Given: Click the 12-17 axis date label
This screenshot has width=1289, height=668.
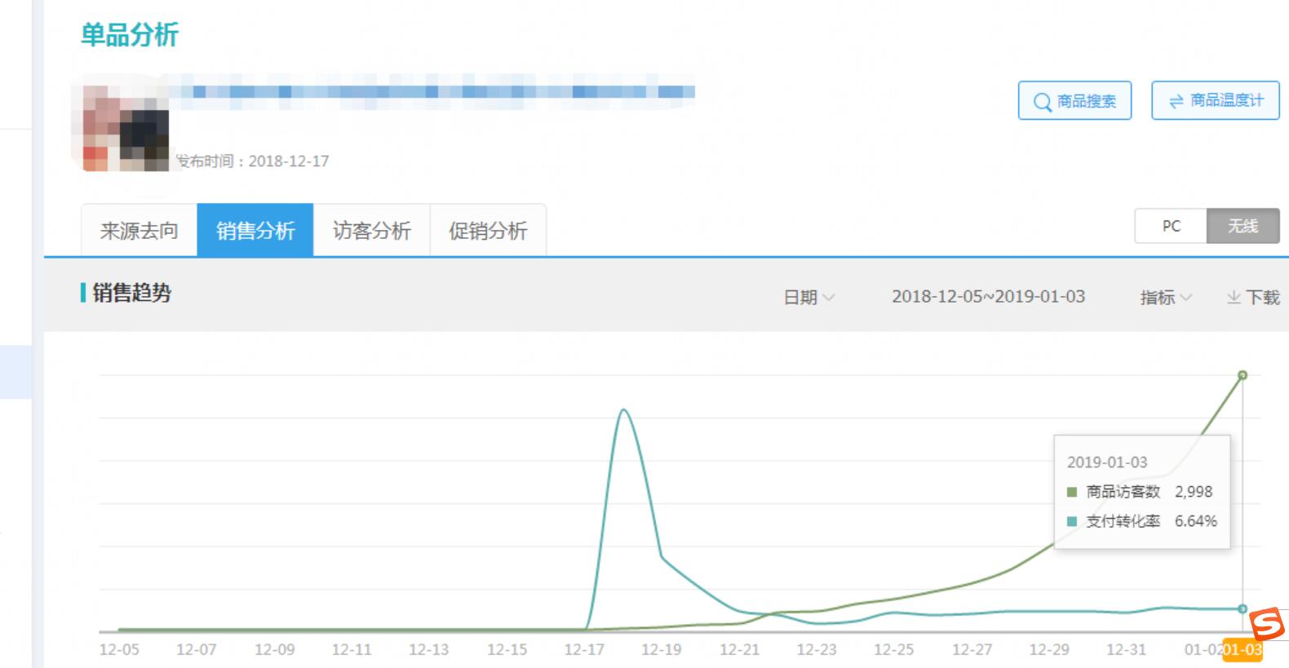Looking at the screenshot, I should (x=584, y=650).
